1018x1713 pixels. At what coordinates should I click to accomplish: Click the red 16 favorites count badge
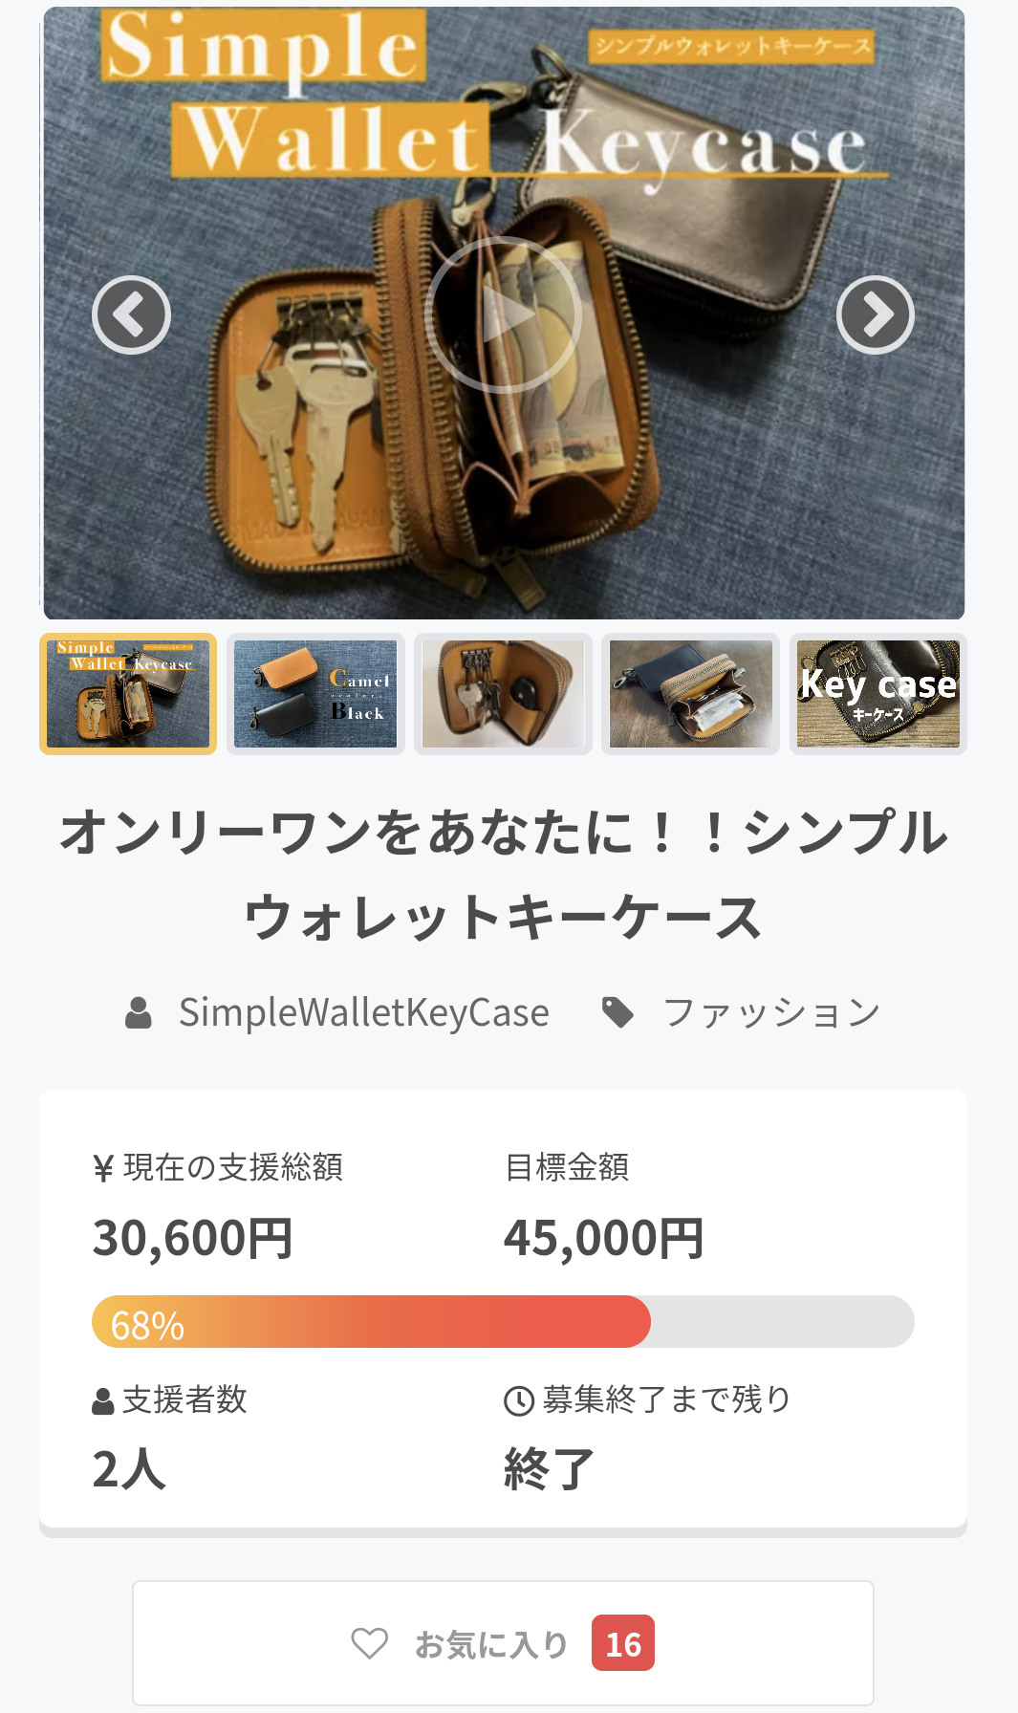coord(623,1643)
